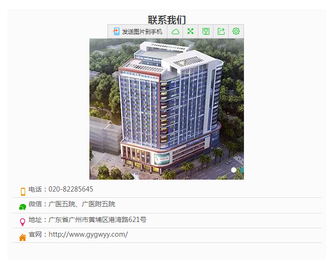Select the white carousel dot
The width and height of the screenshot is (331, 270).
[234, 170]
